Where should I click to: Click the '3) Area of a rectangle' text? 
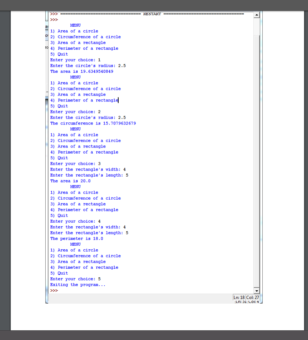click(x=78, y=42)
